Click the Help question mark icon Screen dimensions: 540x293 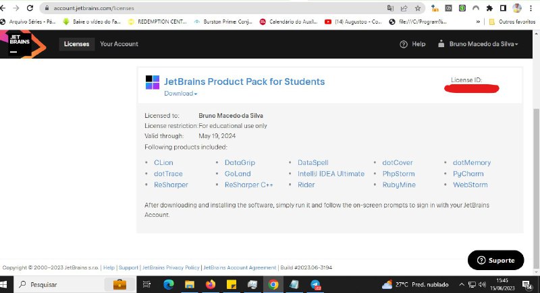tap(403, 44)
